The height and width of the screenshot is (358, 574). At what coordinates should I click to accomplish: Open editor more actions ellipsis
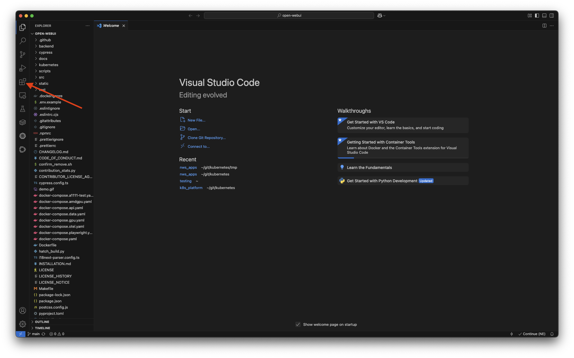pos(552,26)
